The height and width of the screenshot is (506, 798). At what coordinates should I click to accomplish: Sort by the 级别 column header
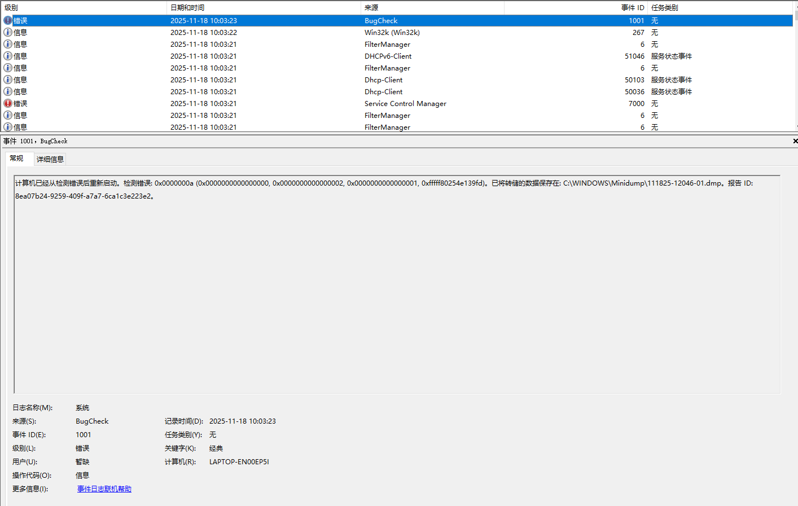84,7
